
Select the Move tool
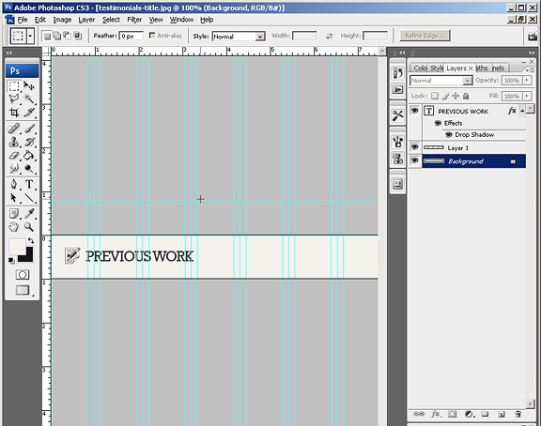(29, 85)
